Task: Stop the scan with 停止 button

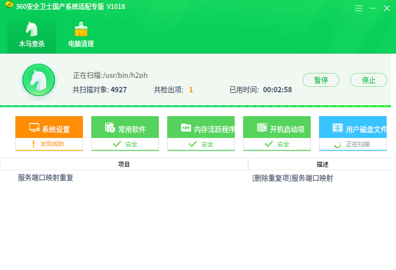Action: click(x=369, y=80)
